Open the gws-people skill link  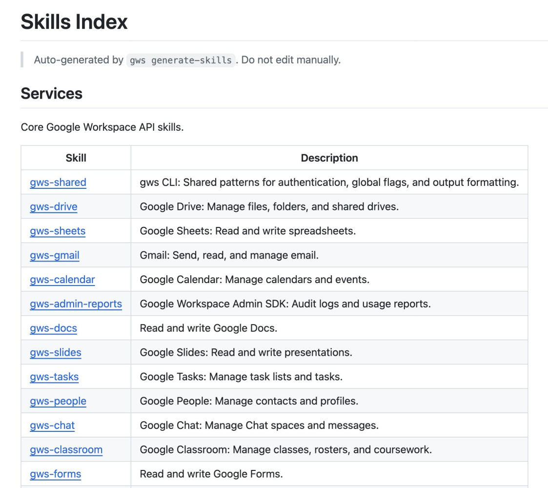tap(58, 401)
